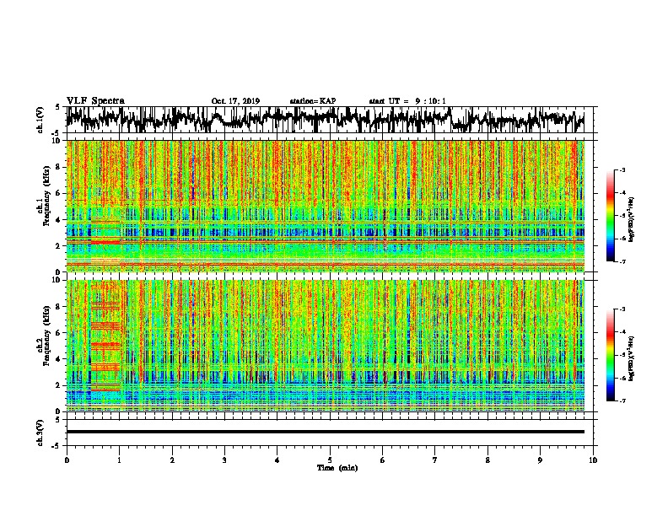This screenshot has width=668, height=516.
Task: Click the ch.1 "Frequency (kHz)" axis label
Action: tap(46, 196)
